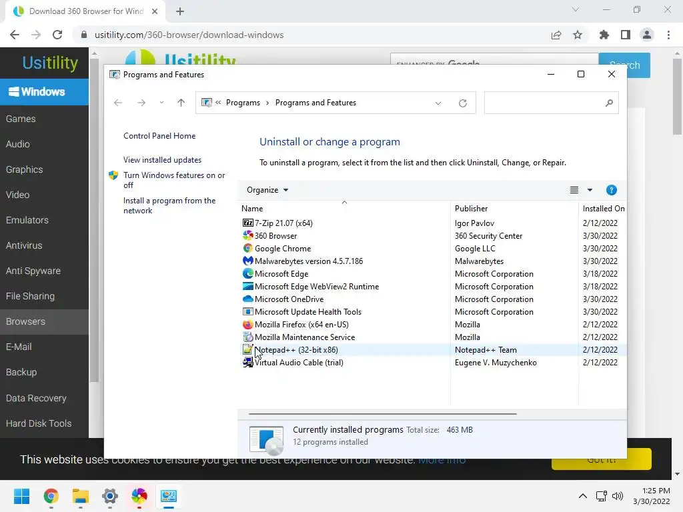The width and height of the screenshot is (683, 512).
Task: Bookmark this page with the star icon
Action: point(578,35)
